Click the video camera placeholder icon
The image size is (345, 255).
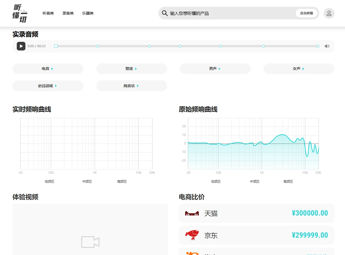(x=90, y=242)
